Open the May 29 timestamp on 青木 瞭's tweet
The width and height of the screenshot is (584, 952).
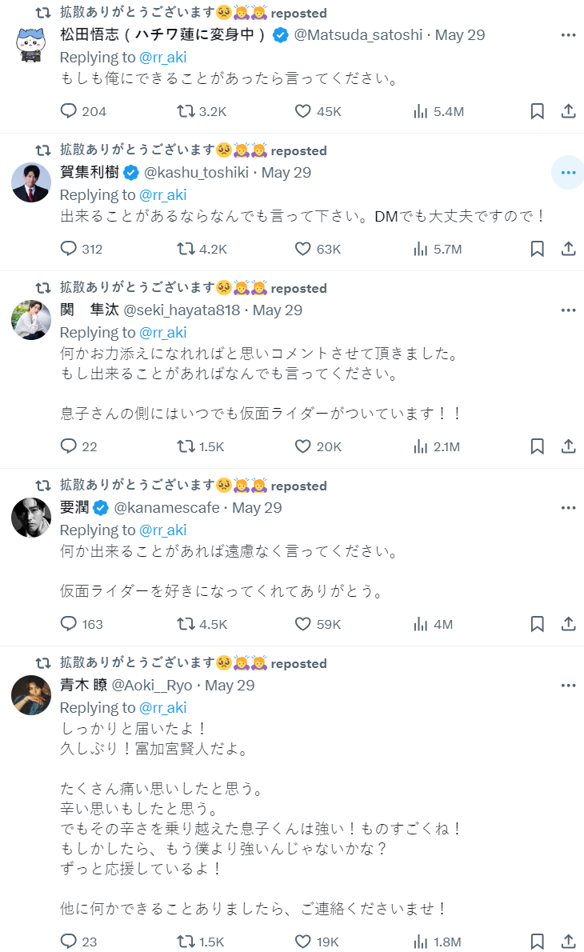230,686
